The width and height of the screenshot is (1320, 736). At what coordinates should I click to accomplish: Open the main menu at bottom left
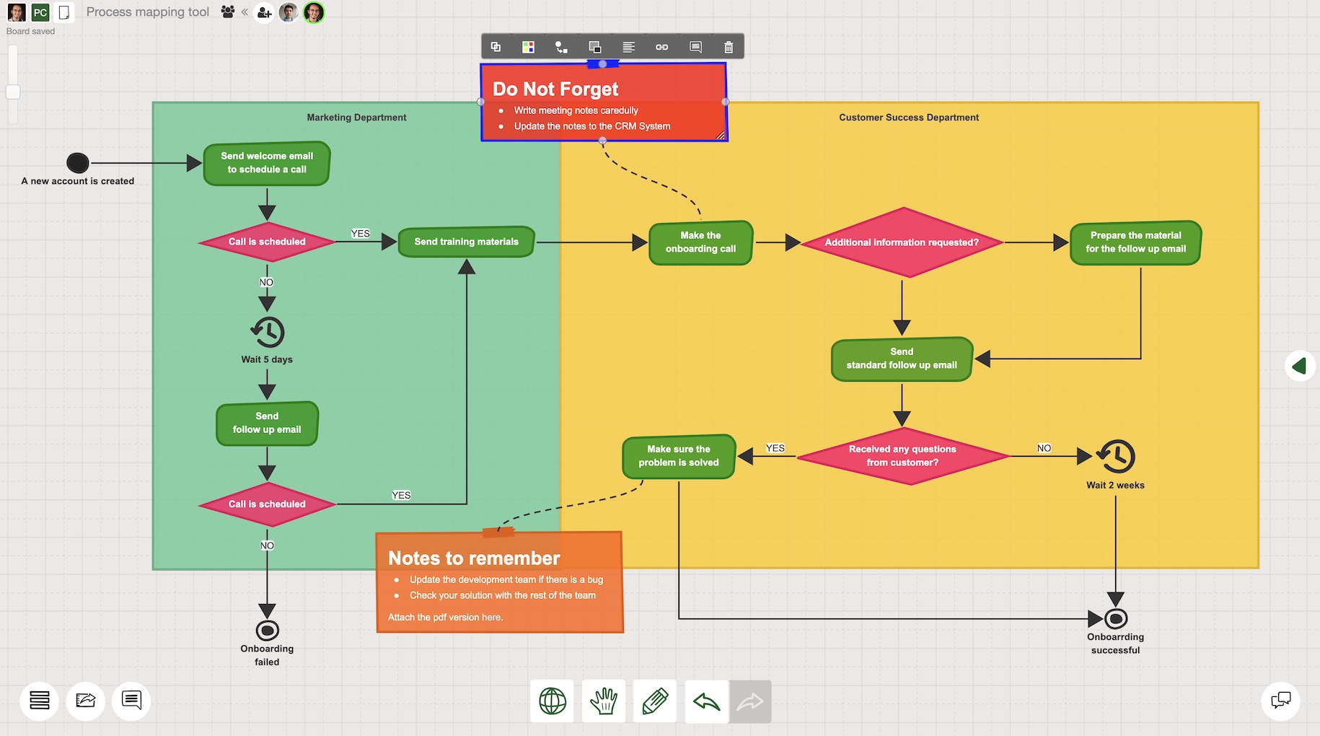click(x=40, y=701)
